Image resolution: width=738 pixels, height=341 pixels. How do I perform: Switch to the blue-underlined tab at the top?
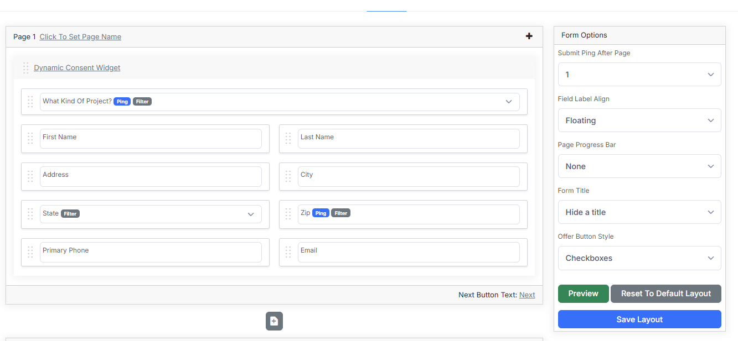386,4
